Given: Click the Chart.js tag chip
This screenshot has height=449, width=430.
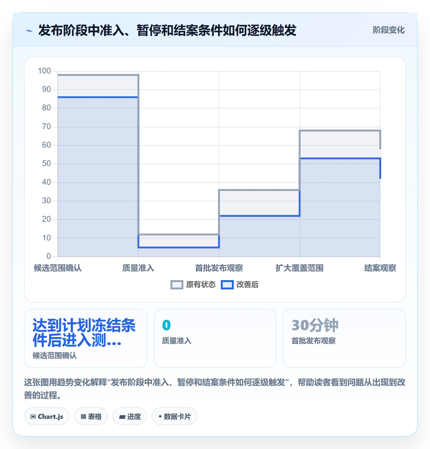Looking at the screenshot, I should [x=47, y=416].
